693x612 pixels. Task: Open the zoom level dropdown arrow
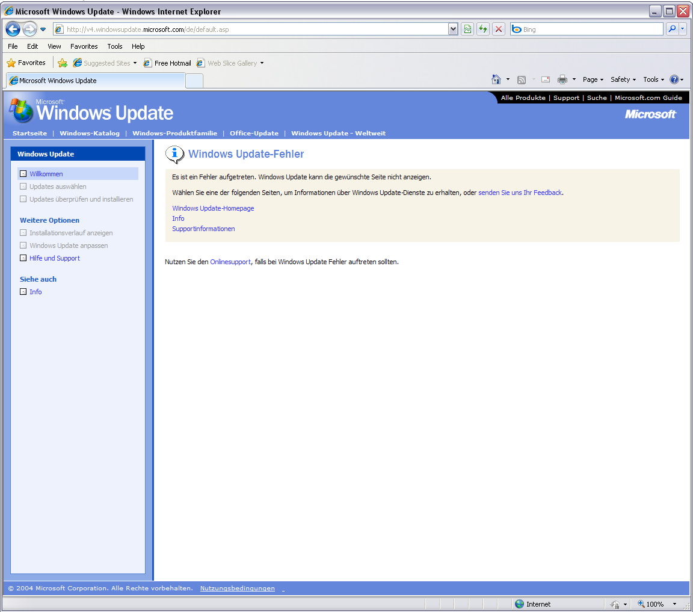coord(674,604)
